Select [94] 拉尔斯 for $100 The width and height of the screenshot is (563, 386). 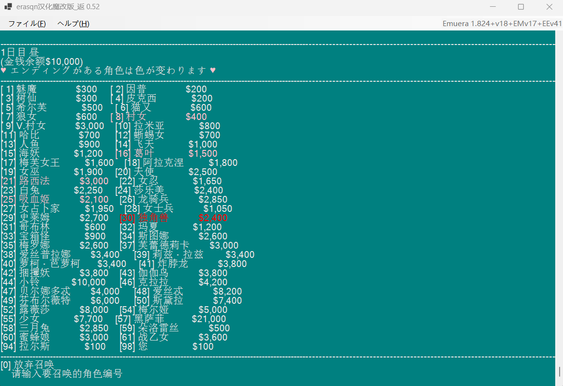pos(53,346)
